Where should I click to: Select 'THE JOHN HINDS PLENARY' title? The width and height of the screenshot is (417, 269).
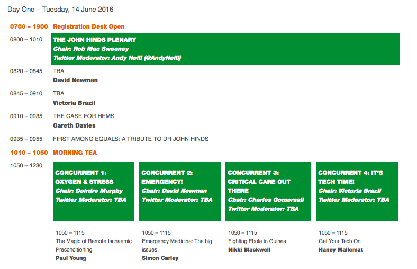coord(94,40)
